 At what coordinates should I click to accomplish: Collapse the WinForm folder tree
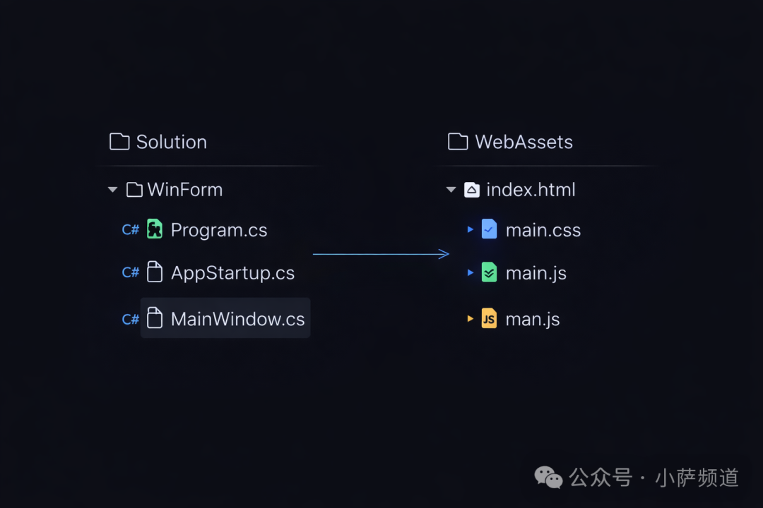click(x=112, y=190)
